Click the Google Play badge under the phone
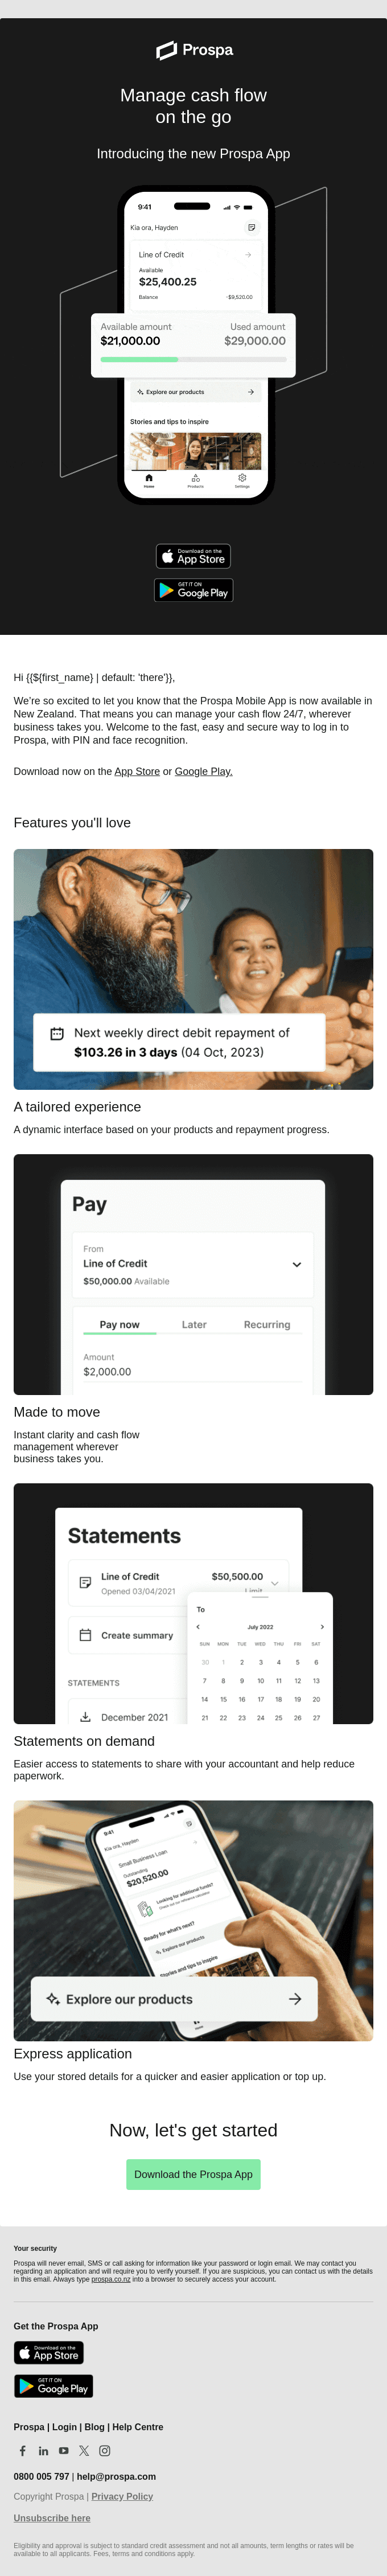This screenshot has width=387, height=2576. coord(193,590)
